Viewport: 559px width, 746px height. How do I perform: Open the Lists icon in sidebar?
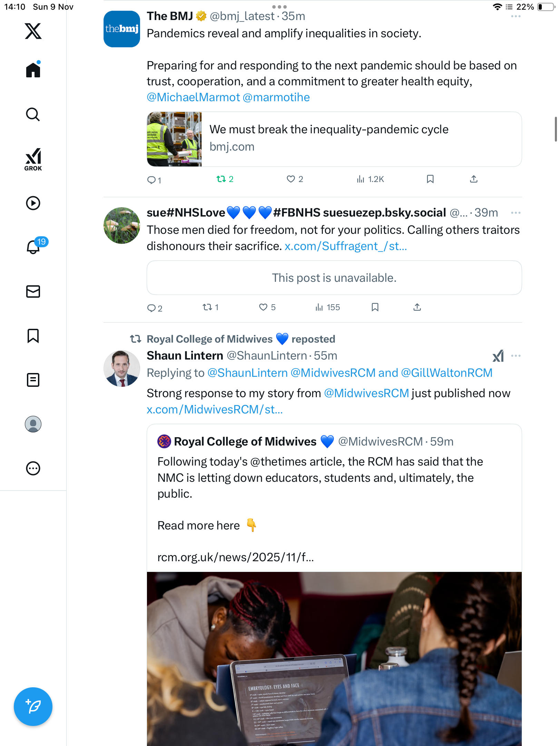[x=33, y=380]
